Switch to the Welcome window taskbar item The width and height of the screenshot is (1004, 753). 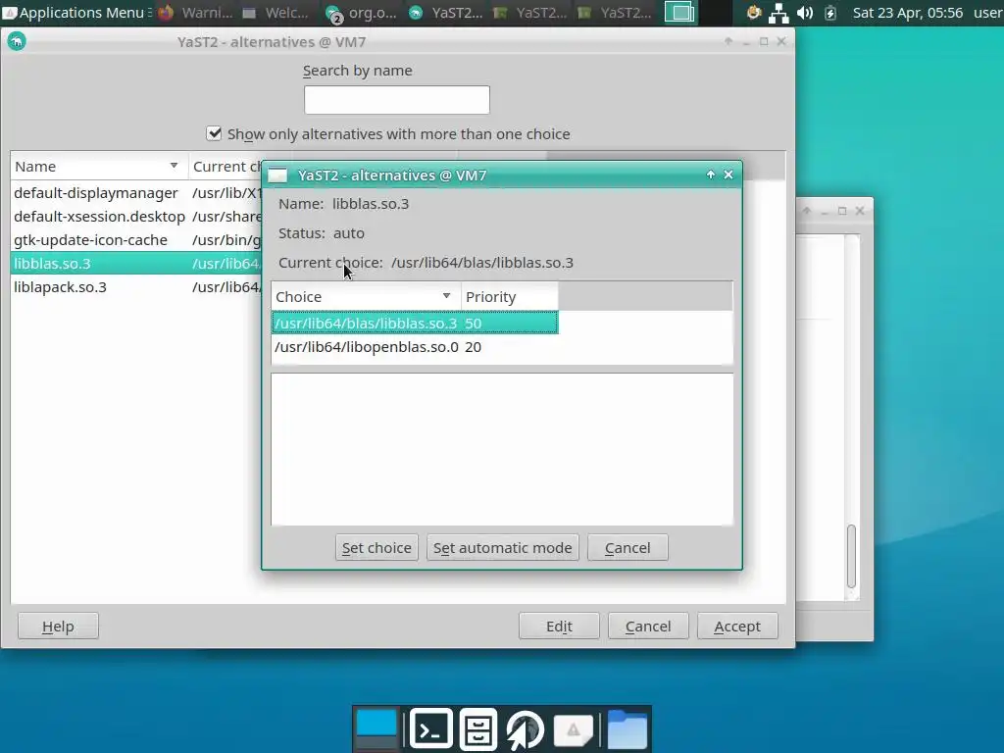coord(276,12)
